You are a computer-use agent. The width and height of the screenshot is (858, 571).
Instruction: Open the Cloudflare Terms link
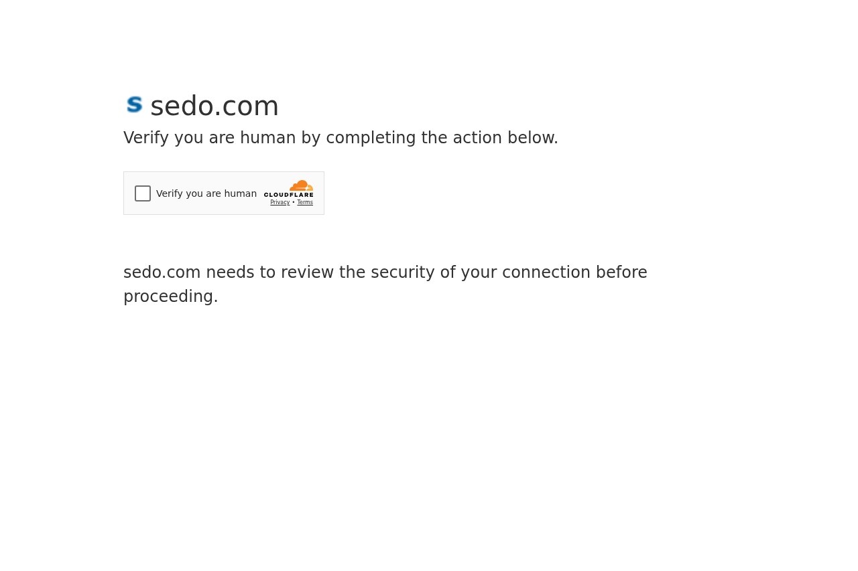click(x=305, y=202)
